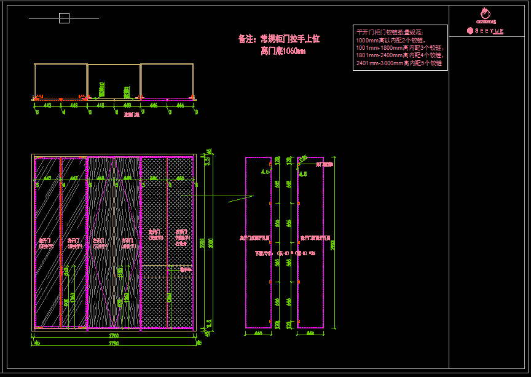Click the SEEYUE logo in title block
Screen dimensions: 531x377
coord(486,30)
